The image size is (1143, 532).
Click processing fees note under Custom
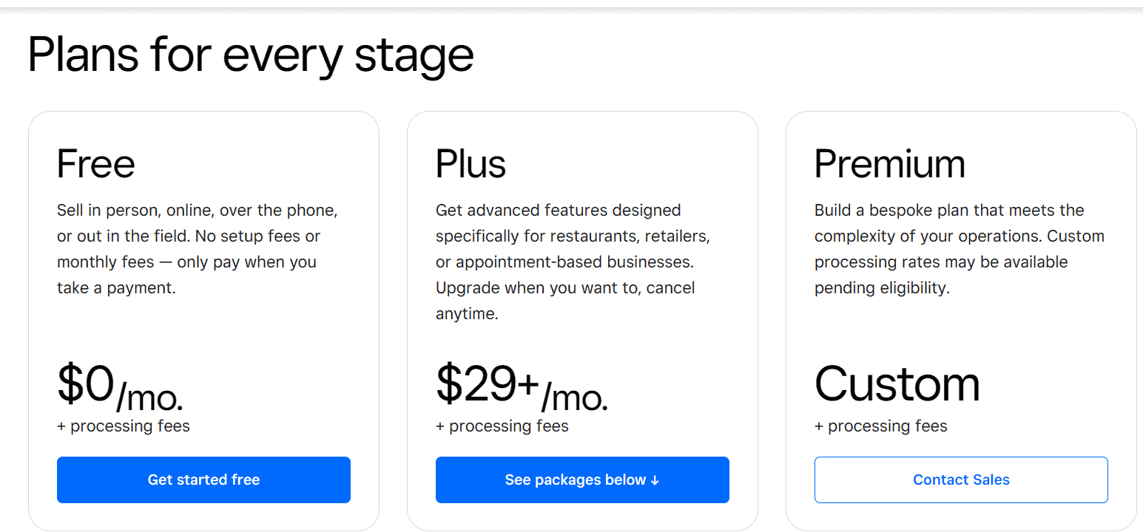click(x=881, y=426)
